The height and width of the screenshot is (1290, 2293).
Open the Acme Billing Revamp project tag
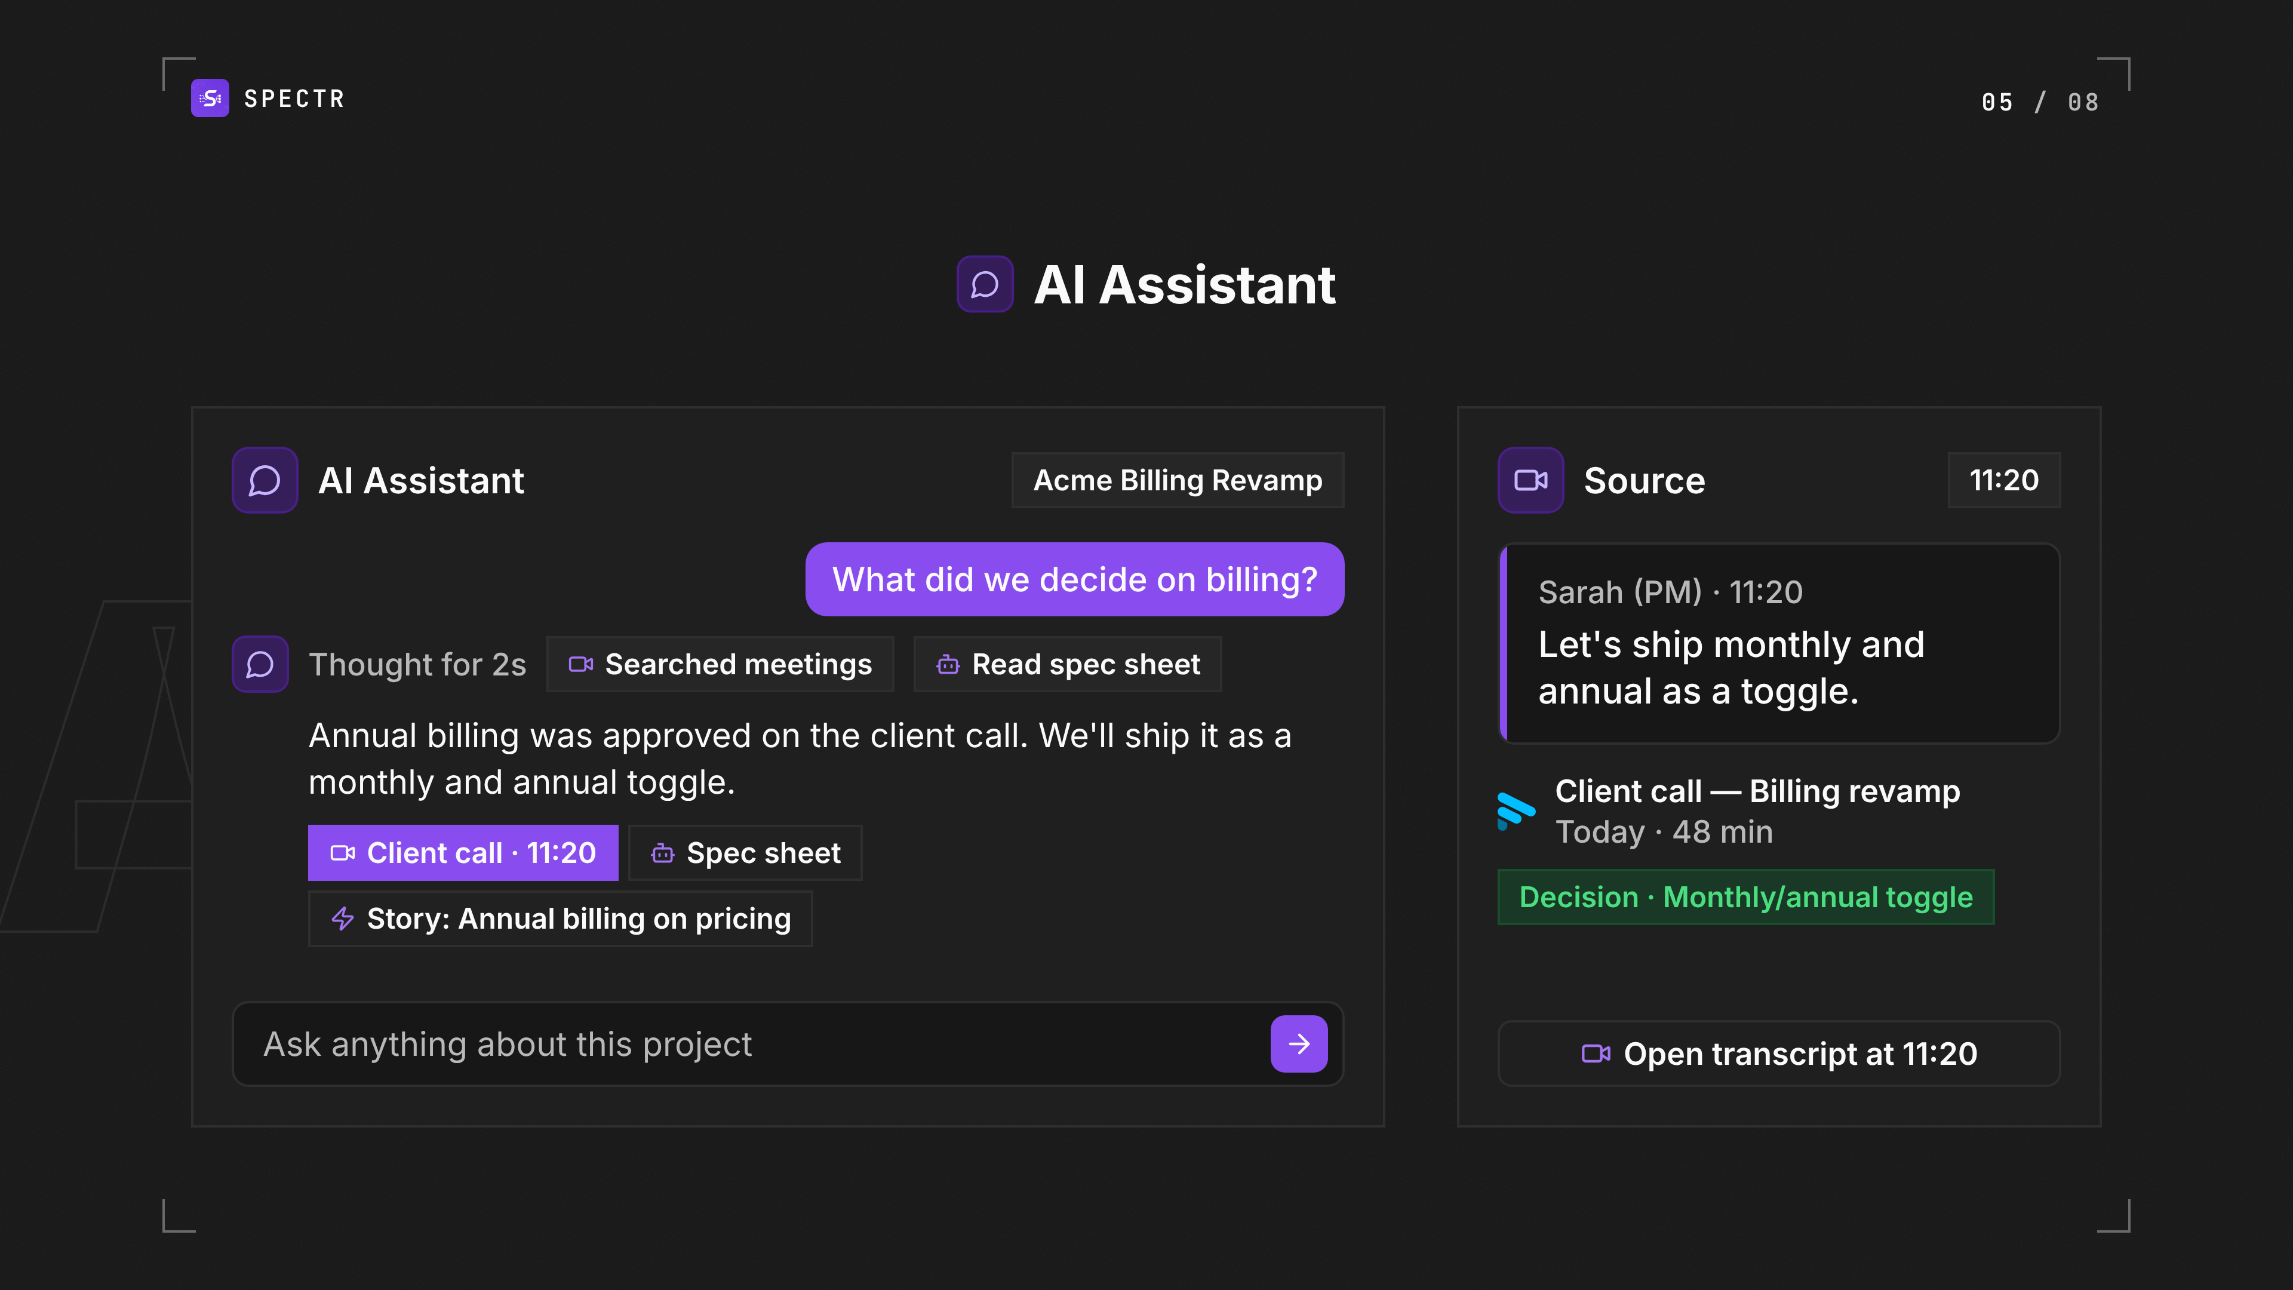(x=1178, y=480)
